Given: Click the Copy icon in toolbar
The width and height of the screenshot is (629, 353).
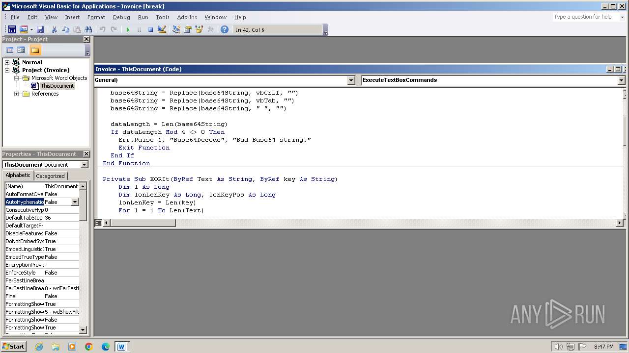Looking at the screenshot, I should pyautogui.click(x=65, y=30).
